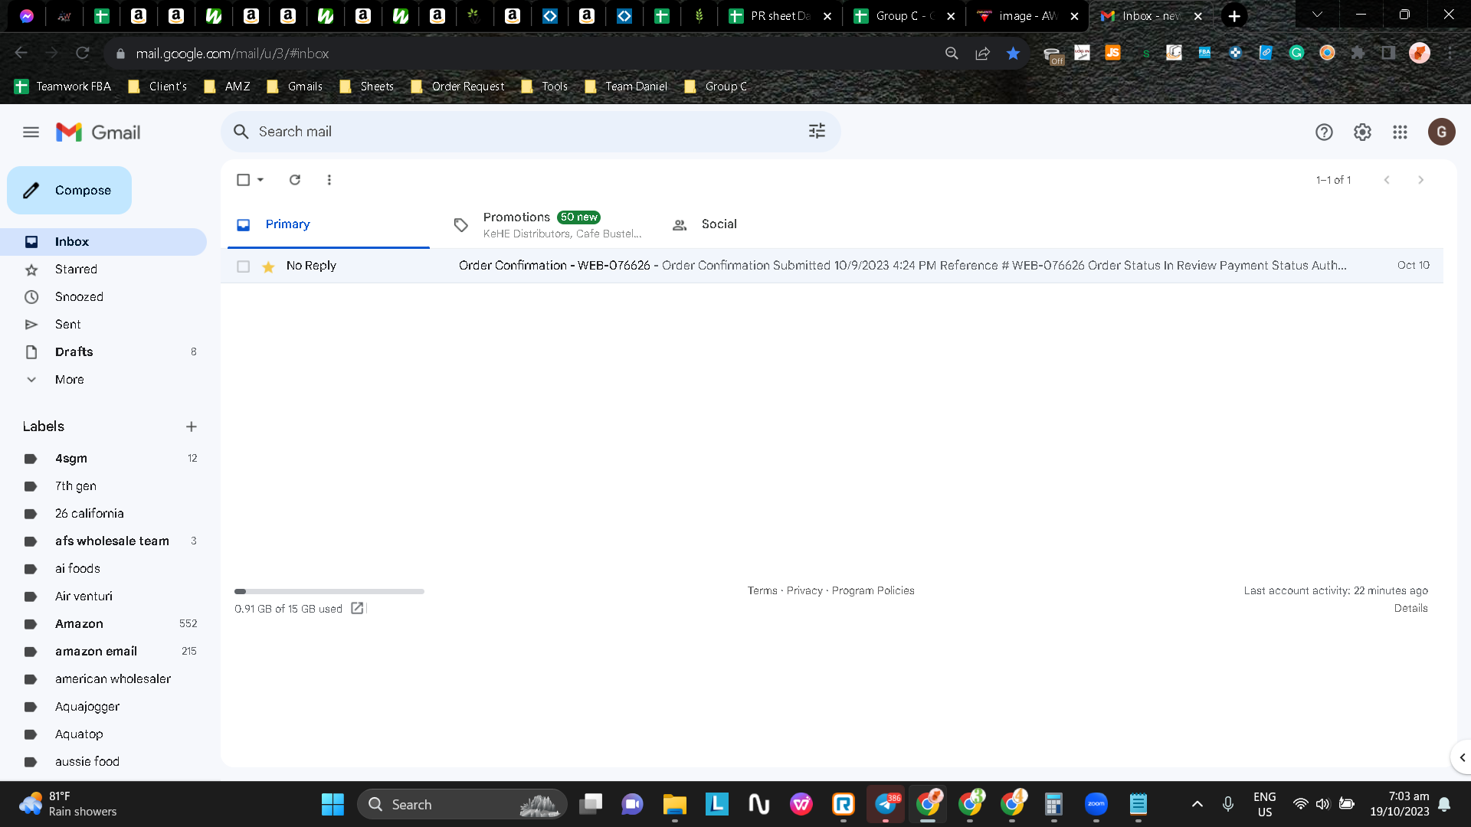This screenshot has width=1471, height=827.
Task: Open the afs wholesale team label
Action: pyautogui.click(x=112, y=541)
